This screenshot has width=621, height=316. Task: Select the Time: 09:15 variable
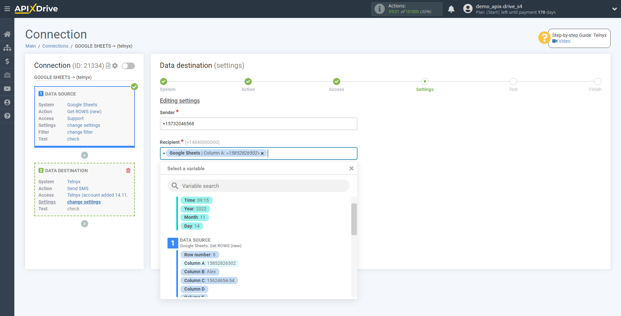coord(196,200)
